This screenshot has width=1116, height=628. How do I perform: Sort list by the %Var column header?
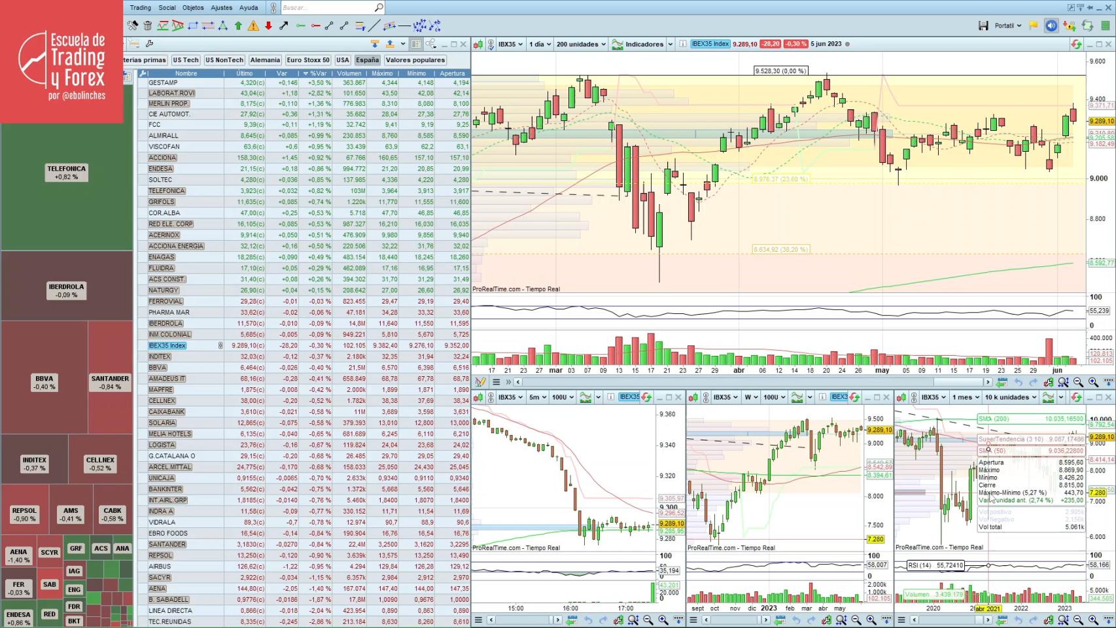[316, 73]
